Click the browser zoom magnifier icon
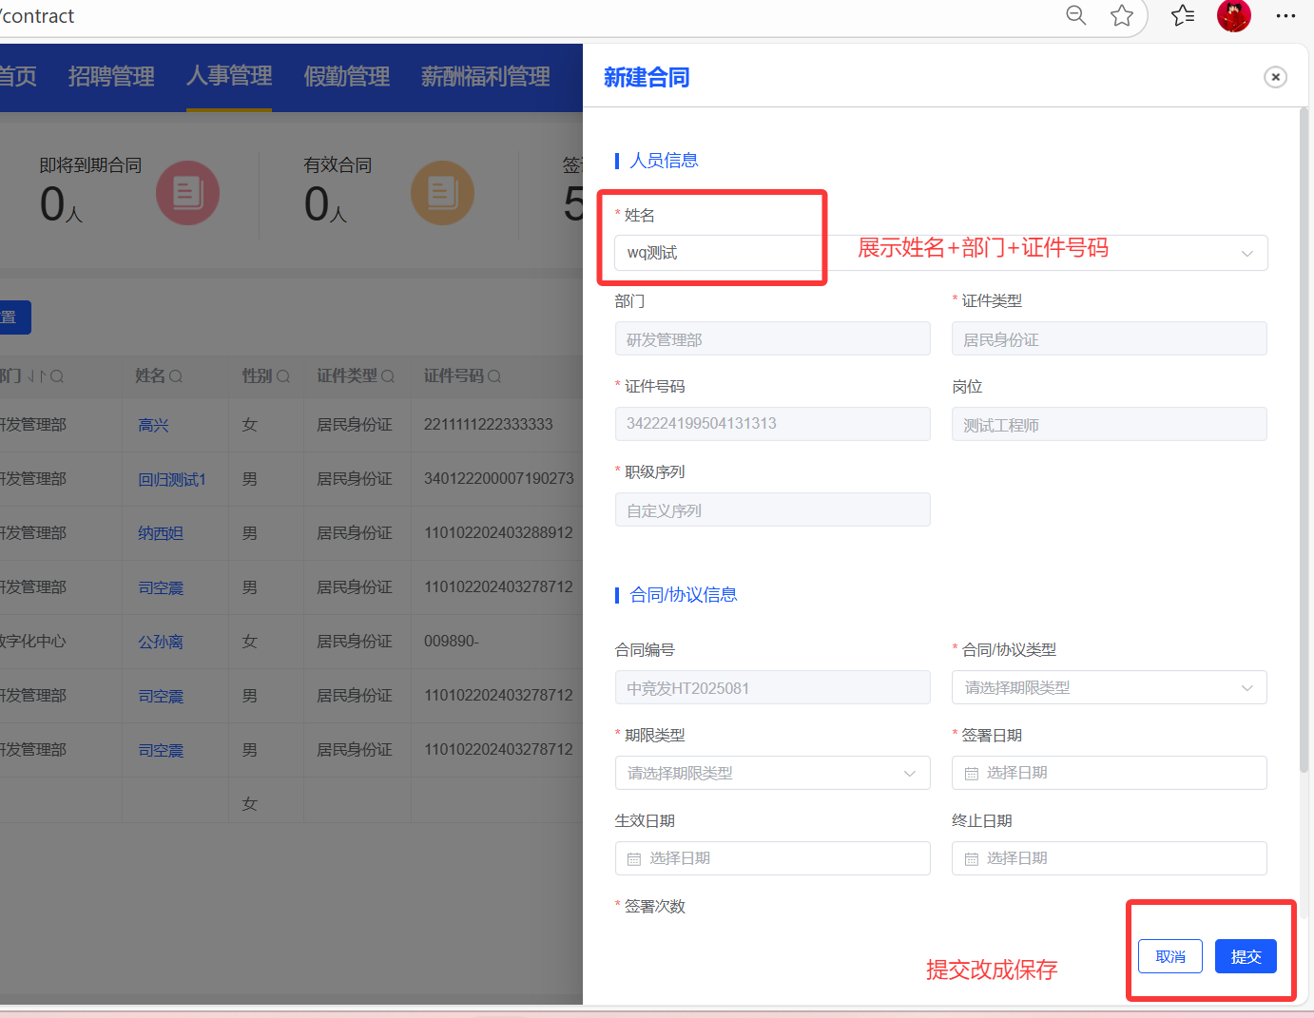This screenshot has width=1314, height=1018. [1075, 15]
